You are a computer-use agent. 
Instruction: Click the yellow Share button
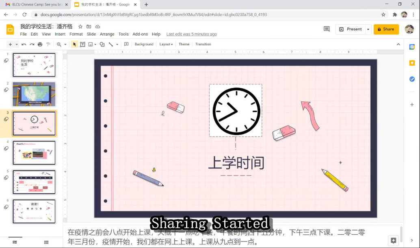tap(386, 29)
